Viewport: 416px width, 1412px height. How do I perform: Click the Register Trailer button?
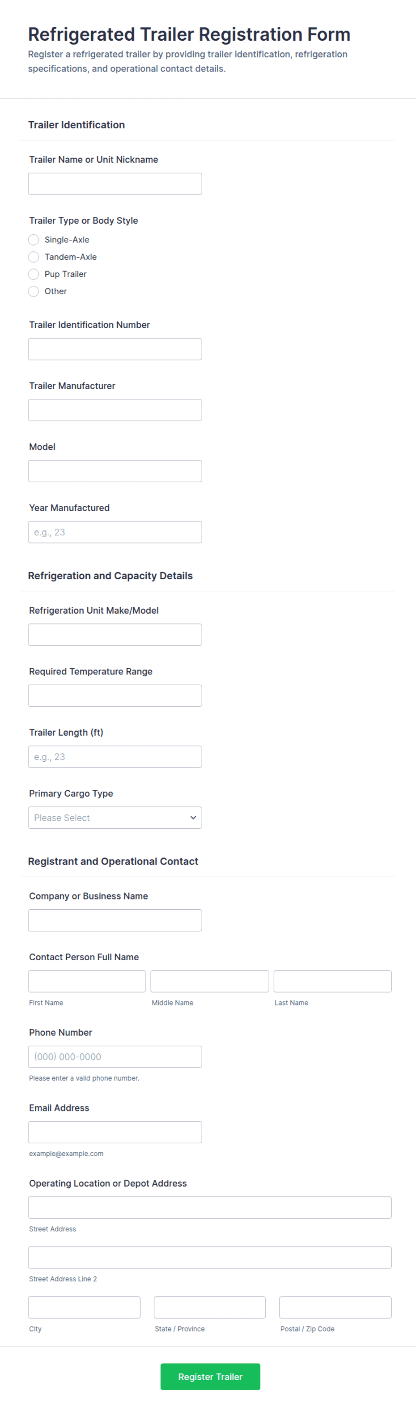pyautogui.click(x=211, y=1376)
